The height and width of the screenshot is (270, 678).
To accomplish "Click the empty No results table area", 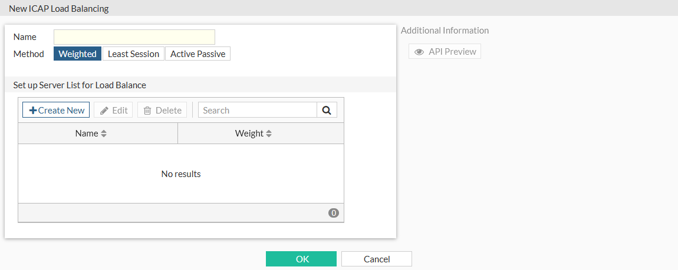I will click(x=181, y=174).
